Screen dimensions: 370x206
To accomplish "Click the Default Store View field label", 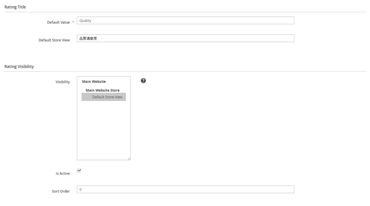I will [54, 40].
